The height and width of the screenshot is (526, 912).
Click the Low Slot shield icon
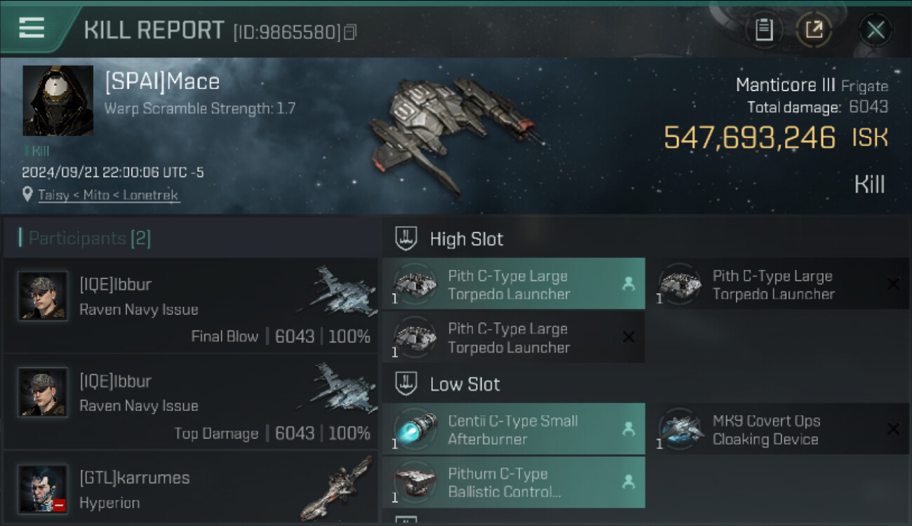coord(405,384)
